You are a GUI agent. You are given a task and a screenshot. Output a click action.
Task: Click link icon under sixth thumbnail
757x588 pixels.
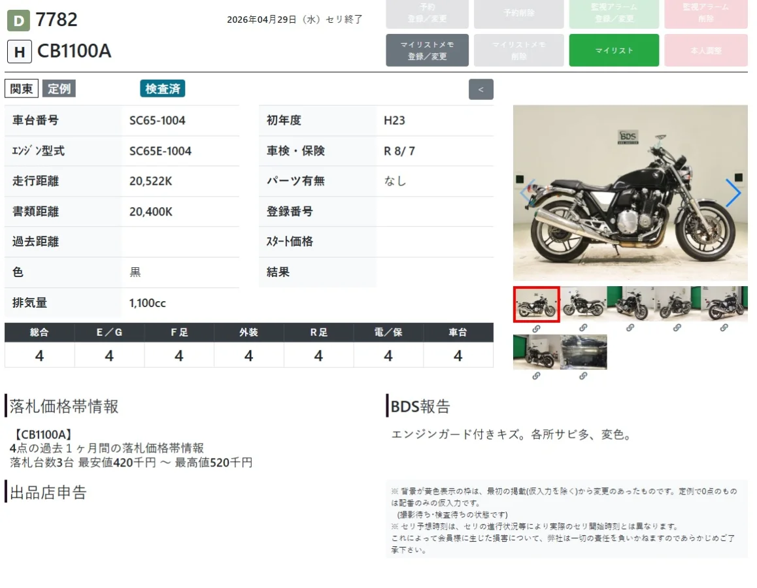[536, 376]
